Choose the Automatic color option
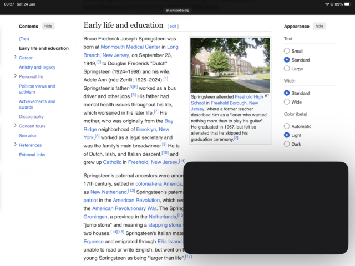This screenshot has width=355, height=266. [287, 126]
